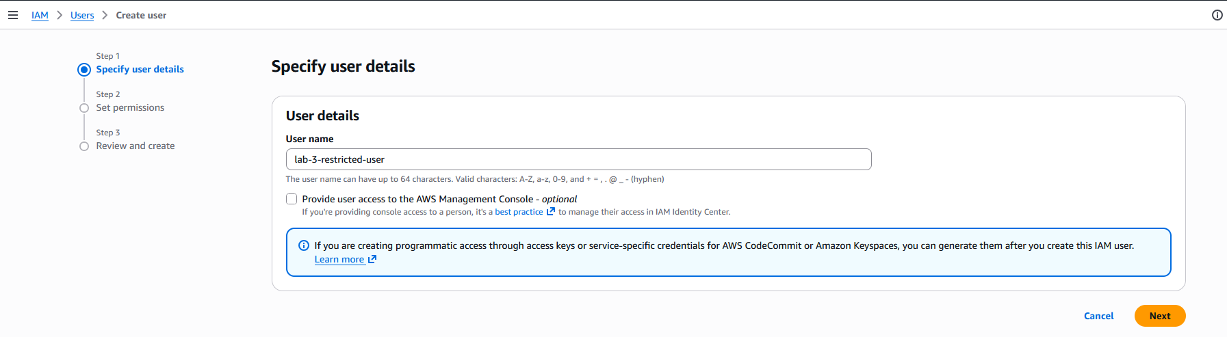1227x337 pixels.
Task: Select the Step 2 circle indicator
Action: click(x=84, y=108)
